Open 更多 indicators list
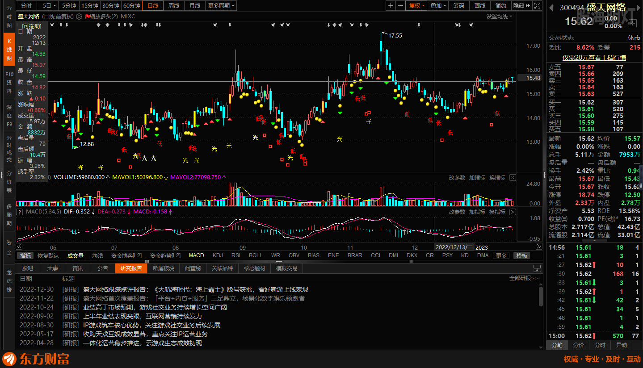The image size is (643, 368). [501, 255]
